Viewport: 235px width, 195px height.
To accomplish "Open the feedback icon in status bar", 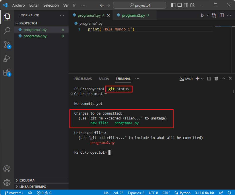I will pos(221,193).
